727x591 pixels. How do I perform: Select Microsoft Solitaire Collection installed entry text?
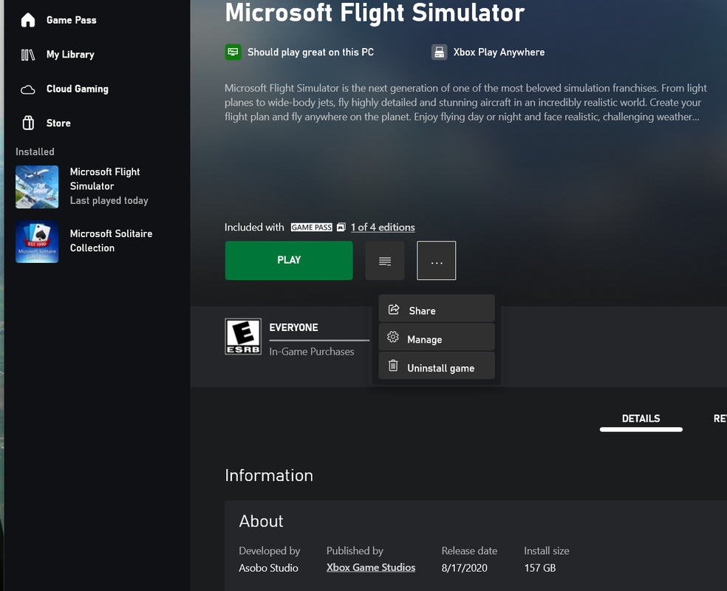coord(111,241)
